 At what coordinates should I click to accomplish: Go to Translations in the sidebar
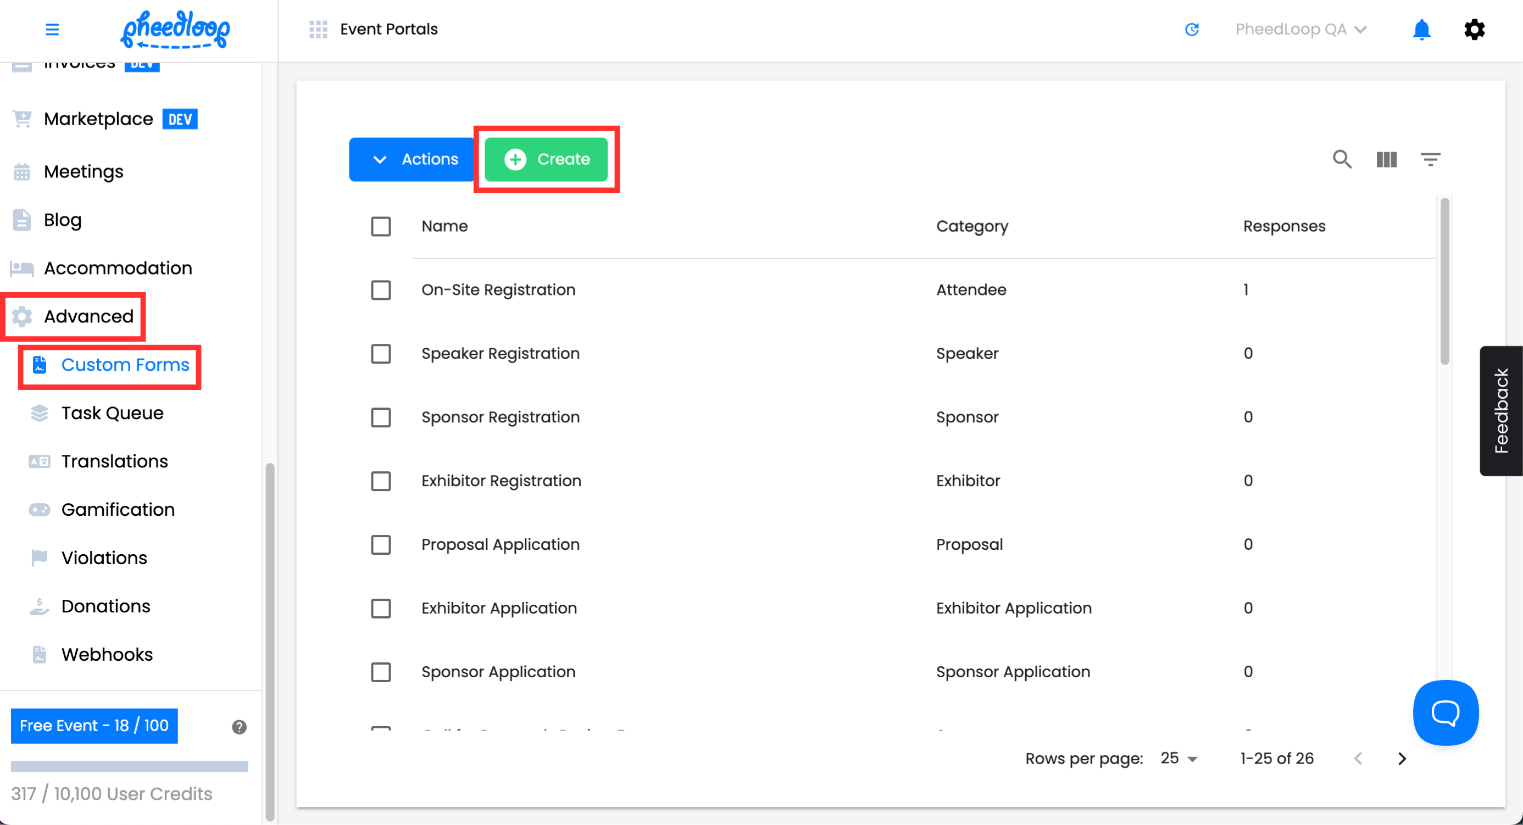(114, 461)
